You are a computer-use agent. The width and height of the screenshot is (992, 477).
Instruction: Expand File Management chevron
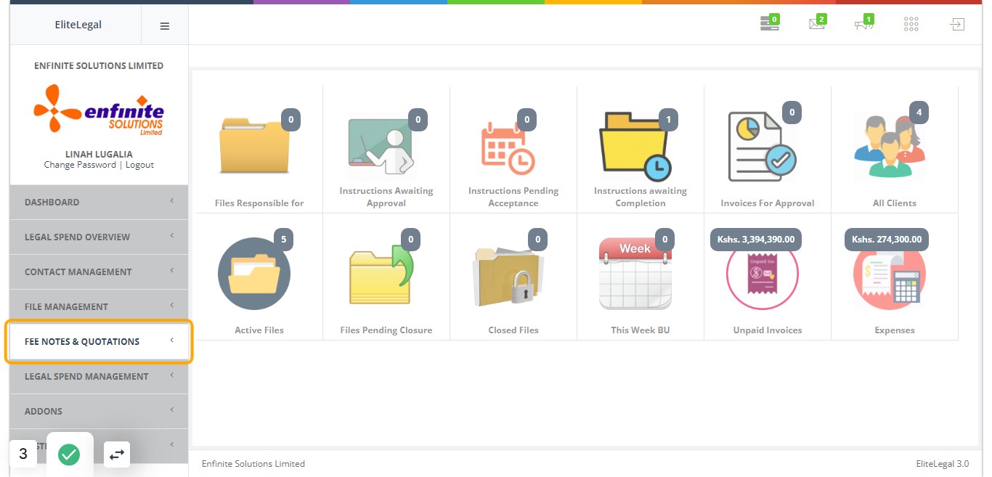172,306
